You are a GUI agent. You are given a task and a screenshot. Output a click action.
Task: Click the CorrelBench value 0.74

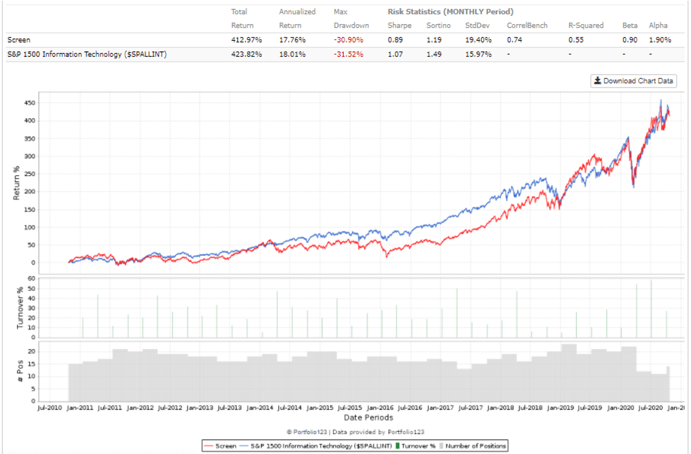(515, 40)
